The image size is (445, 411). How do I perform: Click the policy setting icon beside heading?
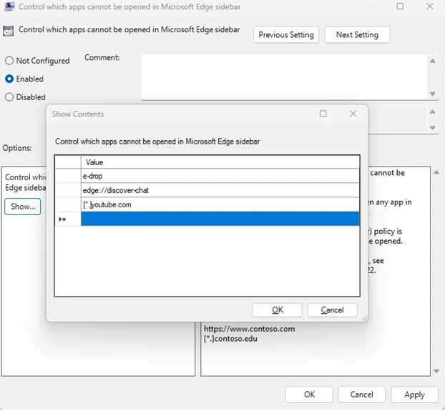coord(9,31)
